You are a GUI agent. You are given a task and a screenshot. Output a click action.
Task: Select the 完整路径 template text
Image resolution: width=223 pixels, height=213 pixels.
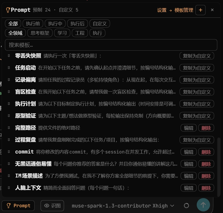point(48,128)
